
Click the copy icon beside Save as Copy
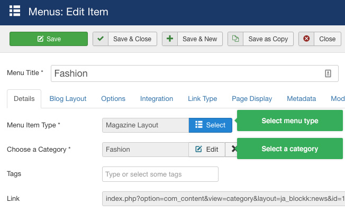[235, 39]
